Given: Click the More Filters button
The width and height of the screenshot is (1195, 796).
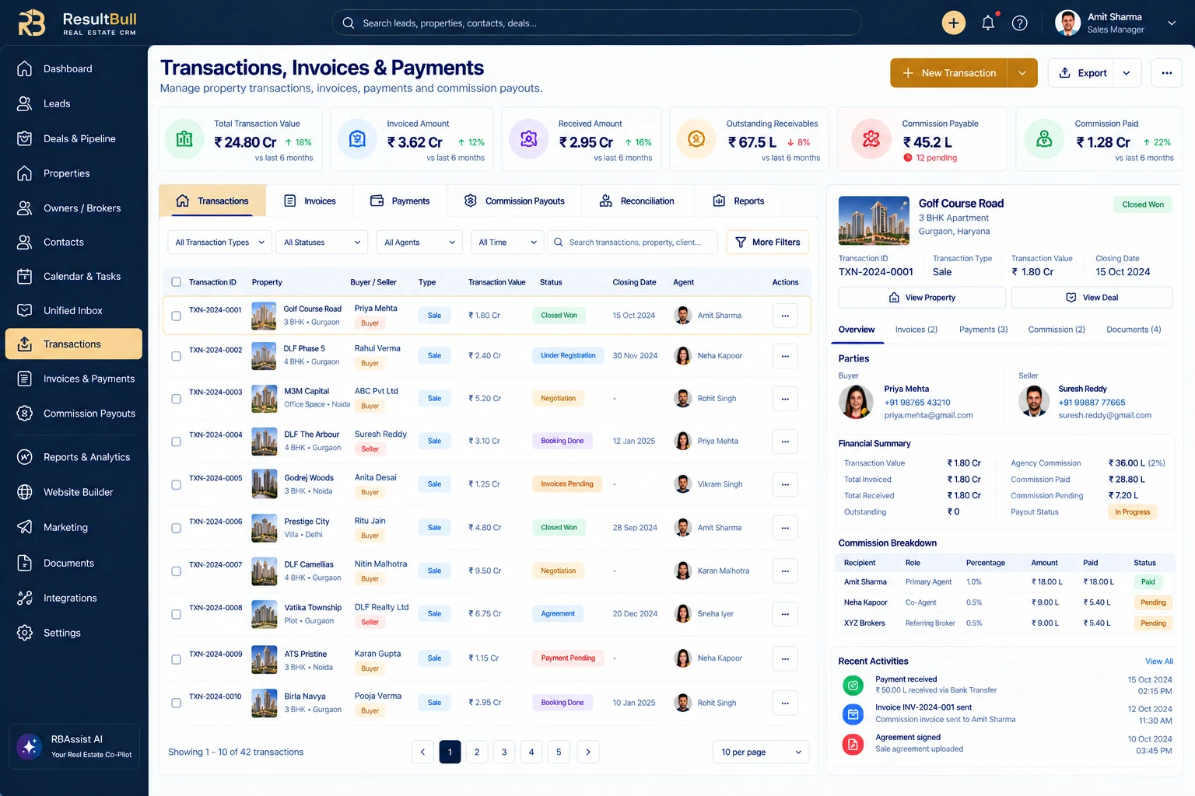Looking at the screenshot, I should pyautogui.click(x=768, y=243).
